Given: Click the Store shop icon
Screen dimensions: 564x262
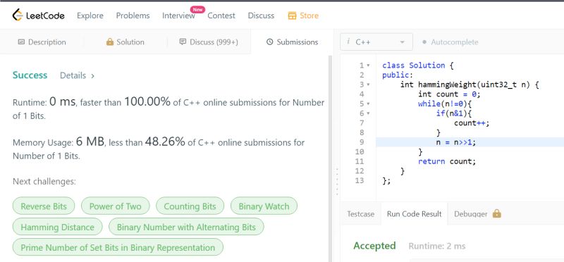Looking at the screenshot, I should [x=292, y=15].
